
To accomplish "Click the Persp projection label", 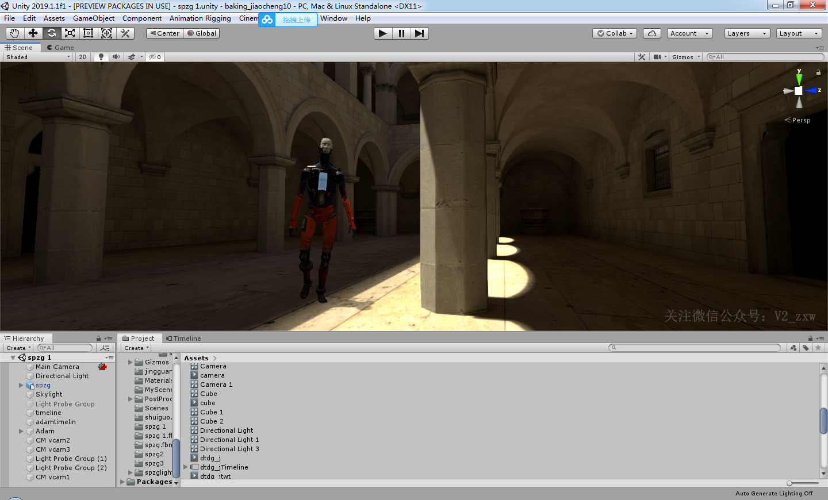I will pos(798,120).
